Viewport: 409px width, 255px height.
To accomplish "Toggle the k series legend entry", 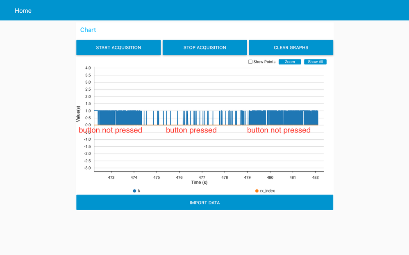I will (x=136, y=191).
